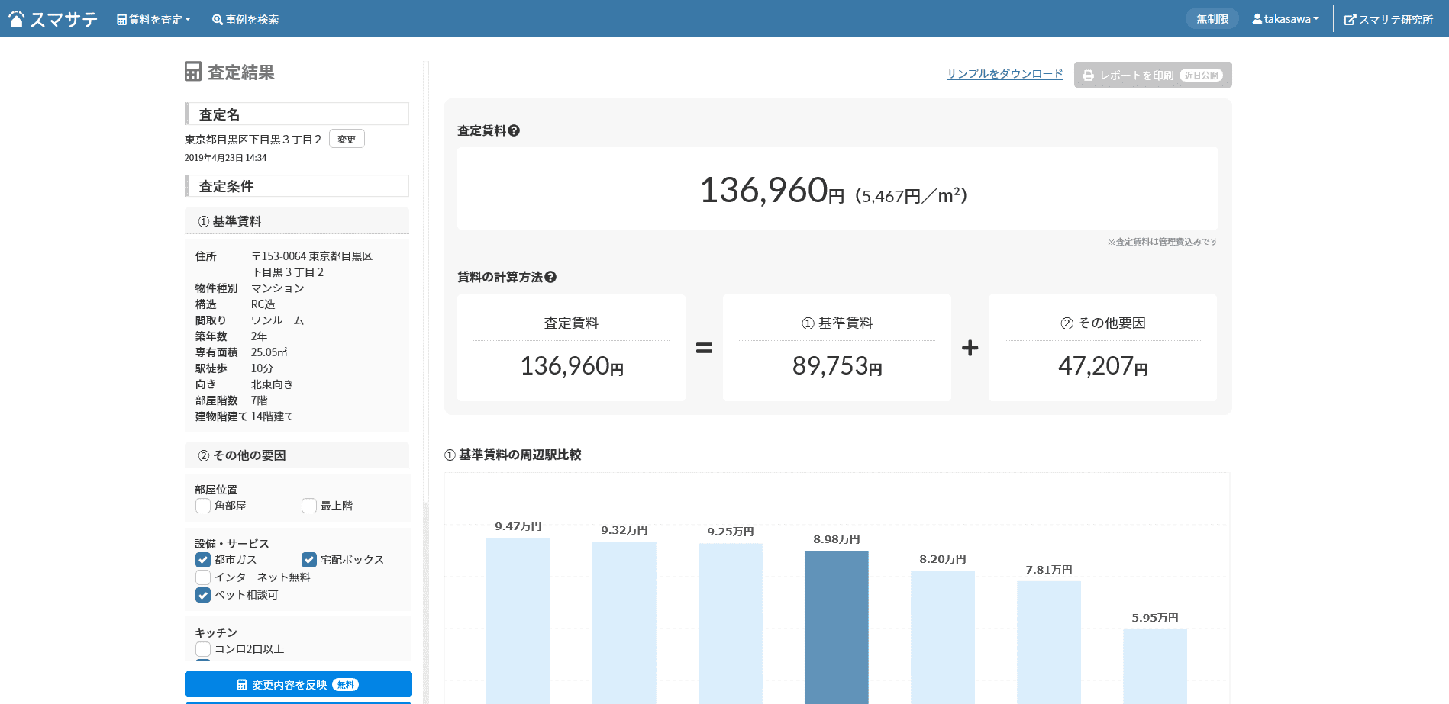1449x704 pixels.
Task: Click the 89,753円 基準賃料 value
Action: click(x=837, y=367)
